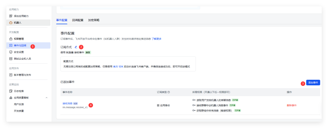Click the 配置方式 heading text

pyautogui.click(x=68, y=61)
